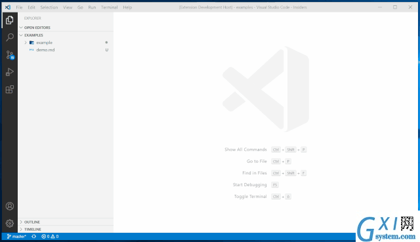Click the VS Code logo in title bar
The width and height of the screenshot is (420, 242).
tap(8, 7)
